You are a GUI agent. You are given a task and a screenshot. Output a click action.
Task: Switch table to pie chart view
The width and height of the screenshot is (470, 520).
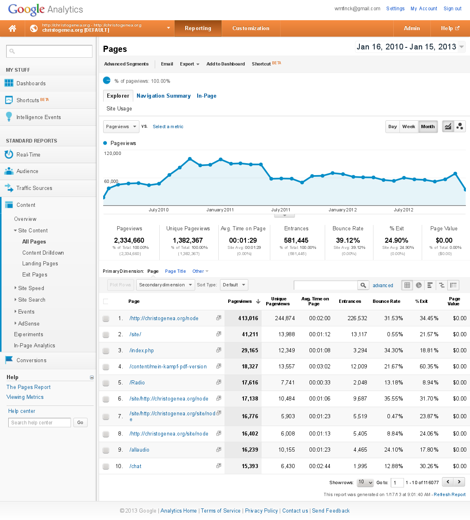pos(419,285)
